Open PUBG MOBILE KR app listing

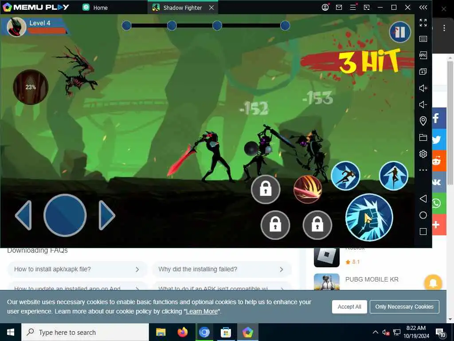coord(372,279)
